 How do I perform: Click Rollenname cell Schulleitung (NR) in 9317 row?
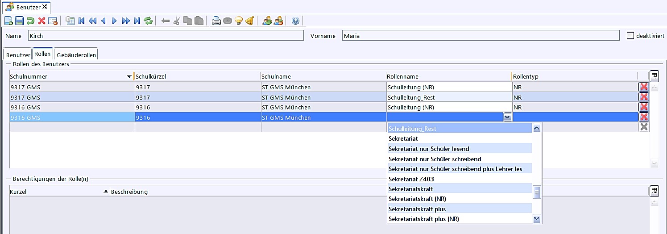449,87
